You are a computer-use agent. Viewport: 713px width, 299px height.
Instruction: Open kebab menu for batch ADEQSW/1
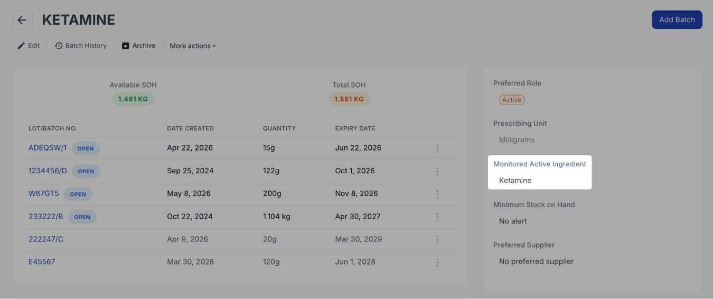[x=437, y=148]
